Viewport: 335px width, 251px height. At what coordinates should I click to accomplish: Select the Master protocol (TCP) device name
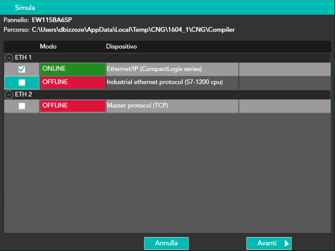pos(138,106)
